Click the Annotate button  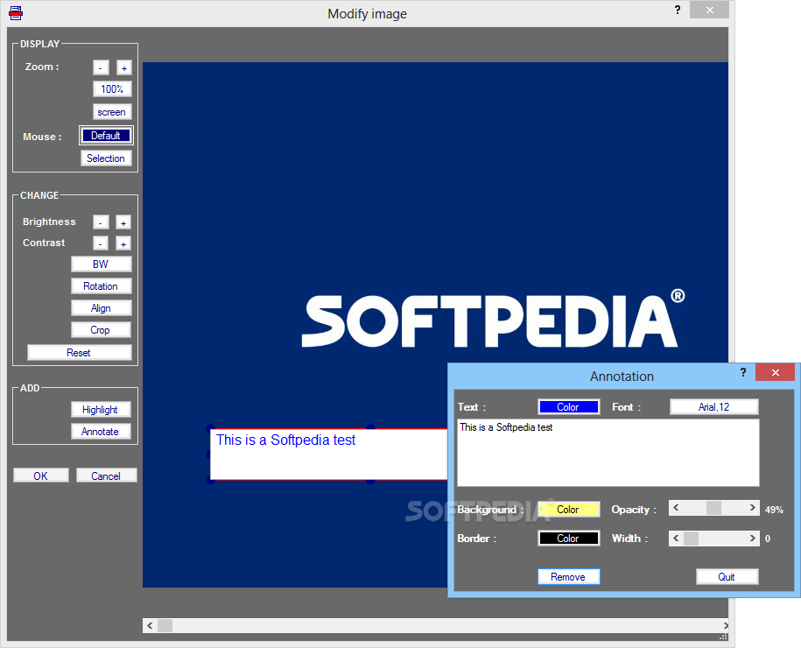pyautogui.click(x=102, y=432)
